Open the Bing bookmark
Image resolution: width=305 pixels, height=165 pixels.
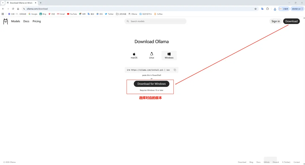(43, 14)
